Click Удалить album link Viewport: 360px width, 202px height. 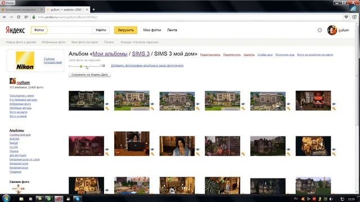[x=249, y=55]
